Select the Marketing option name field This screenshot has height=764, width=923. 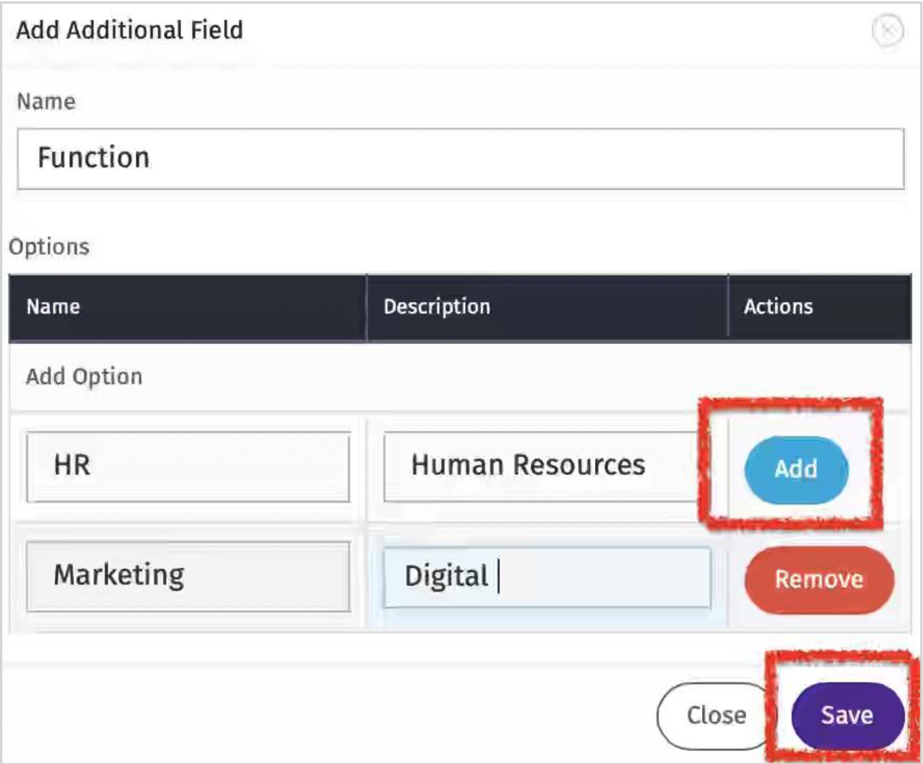pyautogui.click(x=188, y=576)
